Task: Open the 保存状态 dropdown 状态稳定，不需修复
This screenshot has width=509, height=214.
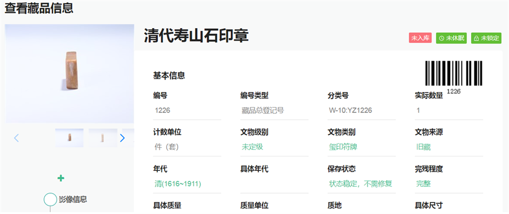Action: click(x=361, y=184)
